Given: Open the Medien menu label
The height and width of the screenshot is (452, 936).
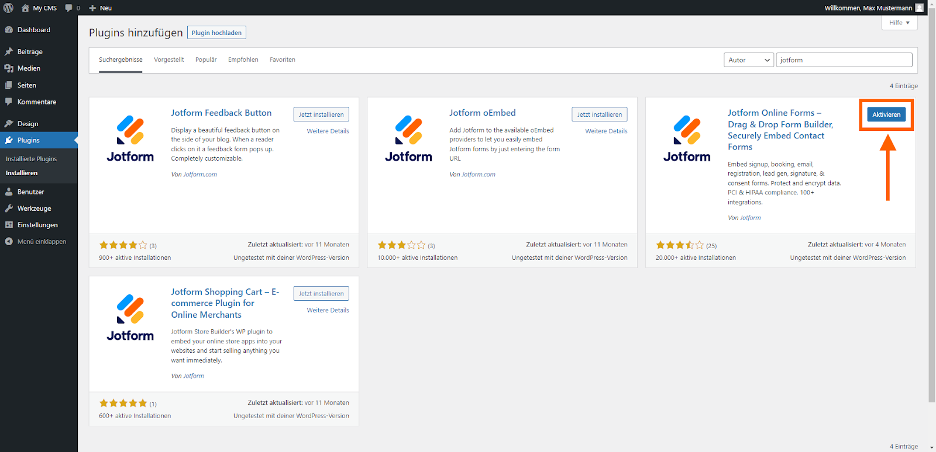Looking at the screenshot, I should [x=29, y=68].
